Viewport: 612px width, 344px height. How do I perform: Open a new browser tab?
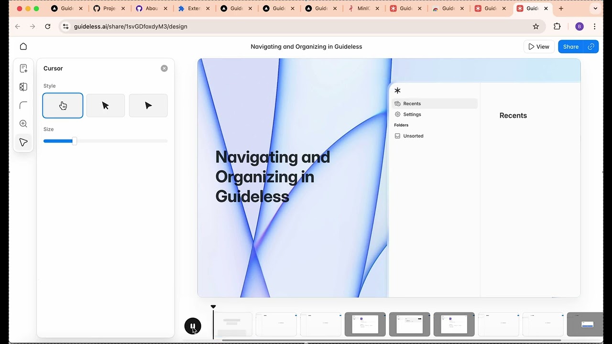[x=561, y=9]
